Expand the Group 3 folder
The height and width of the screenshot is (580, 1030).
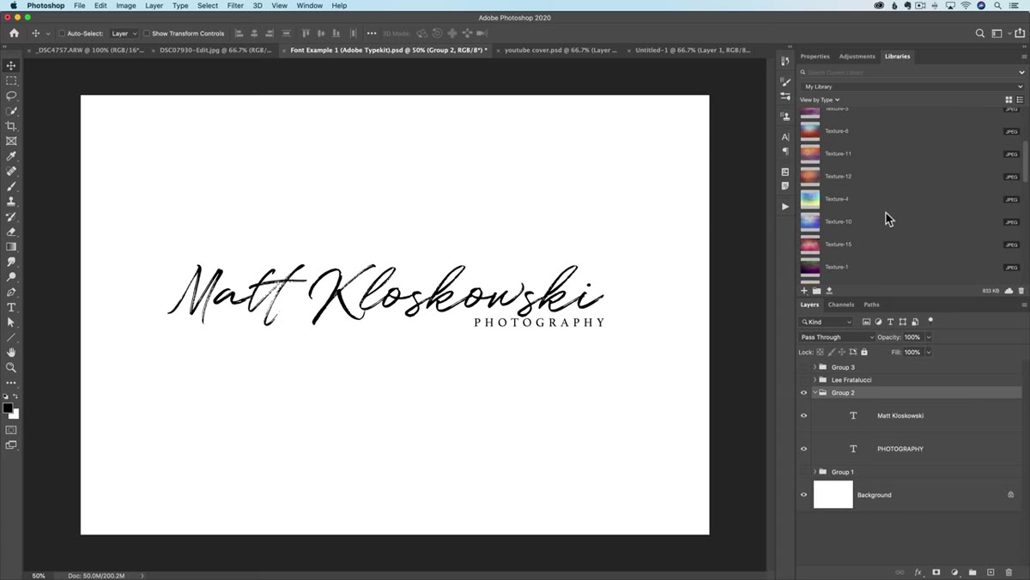(x=815, y=367)
